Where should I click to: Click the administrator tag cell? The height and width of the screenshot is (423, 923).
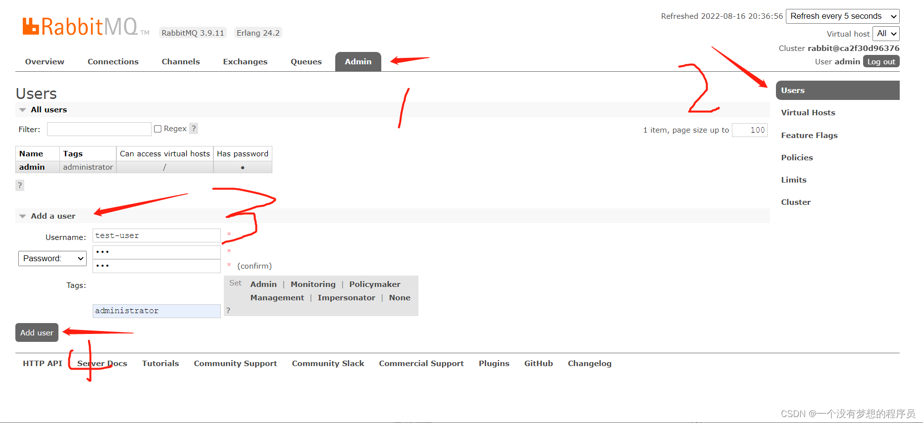88,167
